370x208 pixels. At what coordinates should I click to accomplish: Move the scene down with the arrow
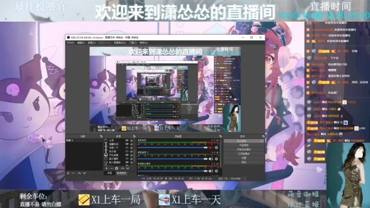coord(85,173)
